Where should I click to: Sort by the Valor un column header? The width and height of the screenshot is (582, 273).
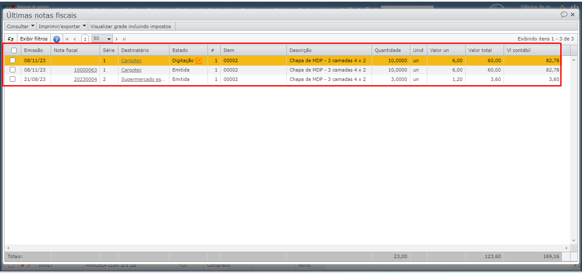[x=446, y=50]
